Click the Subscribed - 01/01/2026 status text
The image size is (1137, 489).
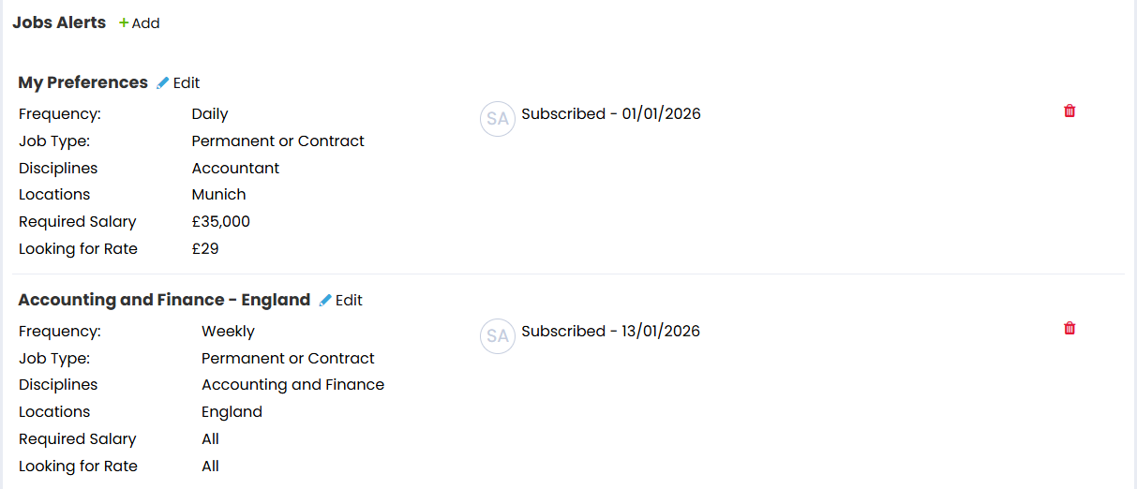[x=611, y=113]
